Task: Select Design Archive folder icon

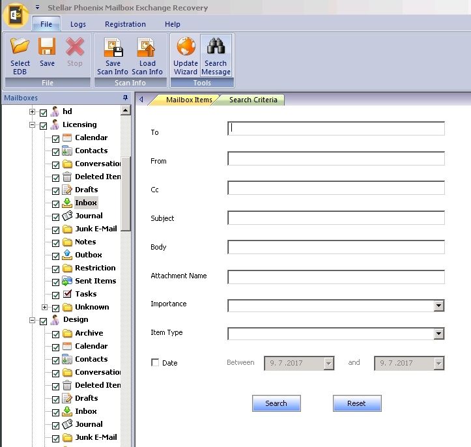Action: (x=67, y=333)
